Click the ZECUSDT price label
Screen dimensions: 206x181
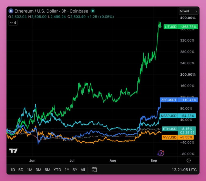click(169, 100)
